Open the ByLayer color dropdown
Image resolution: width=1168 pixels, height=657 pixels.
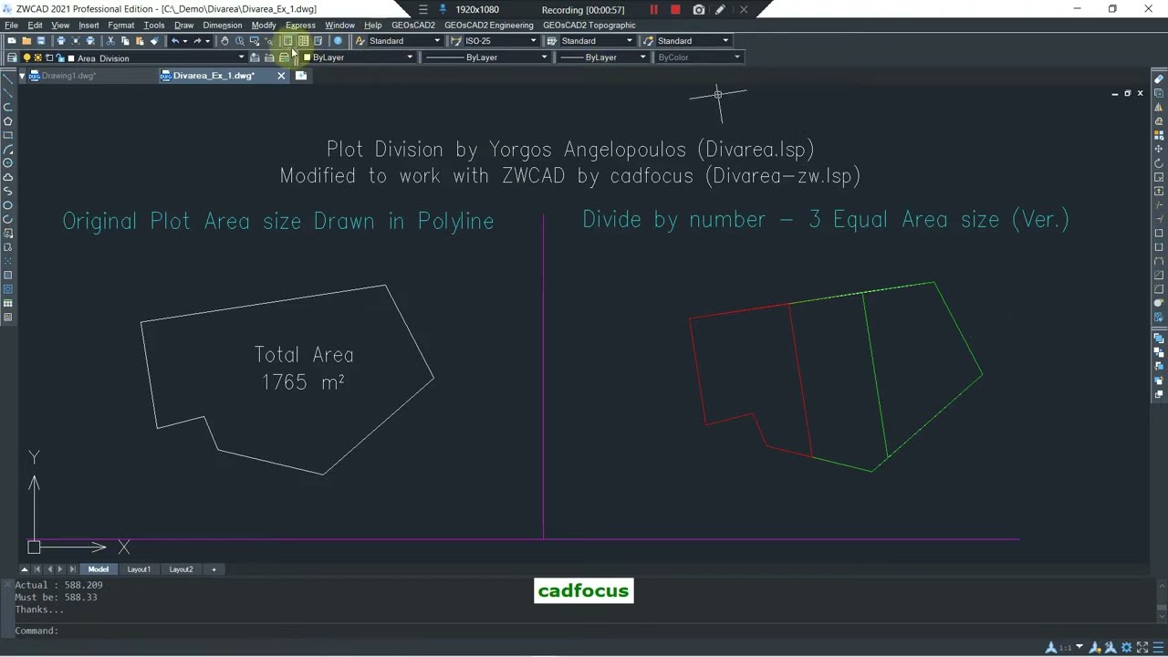(x=410, y=57)
